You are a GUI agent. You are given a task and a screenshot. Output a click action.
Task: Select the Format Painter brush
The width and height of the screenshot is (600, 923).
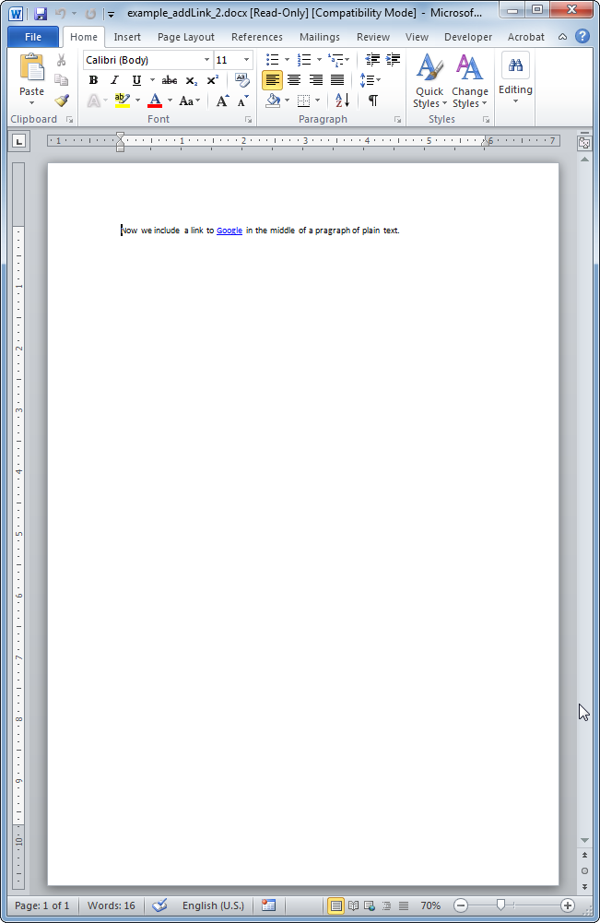point(62,101)
